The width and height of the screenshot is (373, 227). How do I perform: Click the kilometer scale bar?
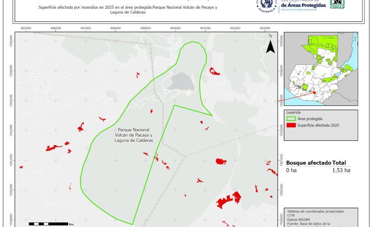(48, 223)
